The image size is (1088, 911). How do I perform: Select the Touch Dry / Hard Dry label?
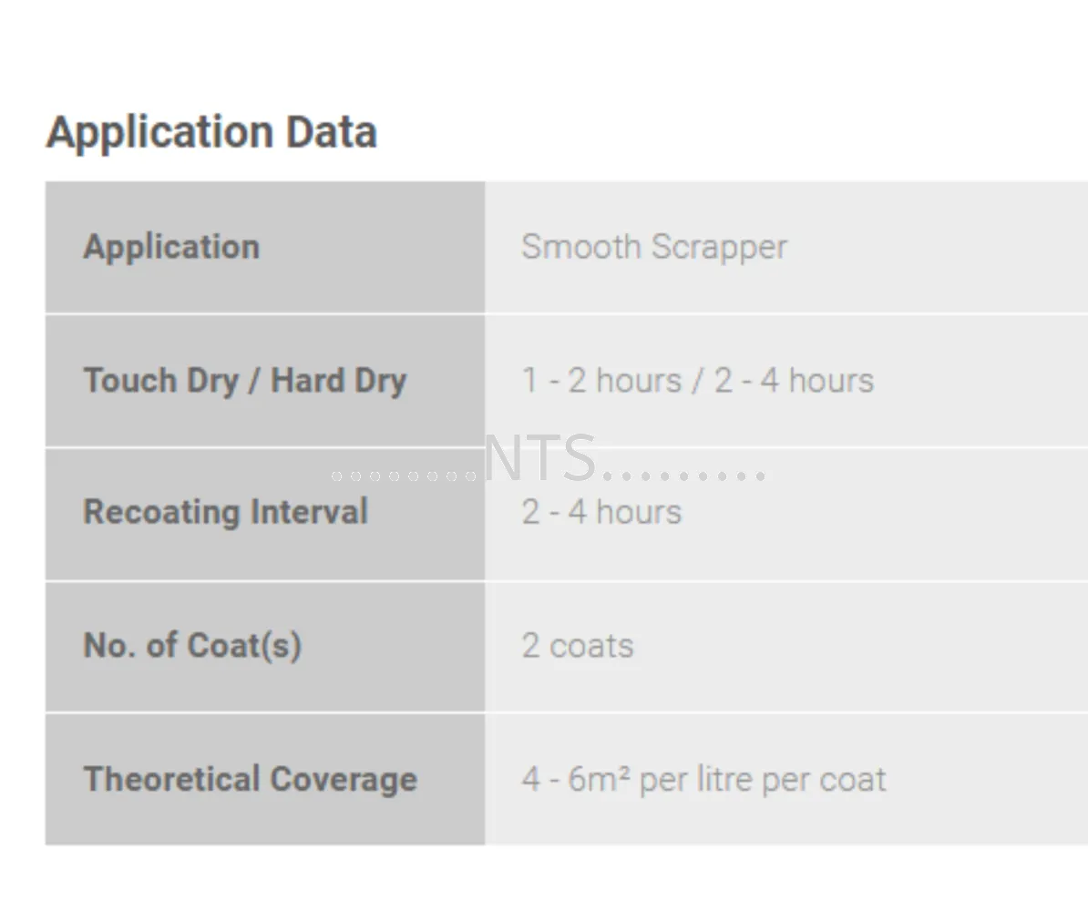(x=245, y=381)
